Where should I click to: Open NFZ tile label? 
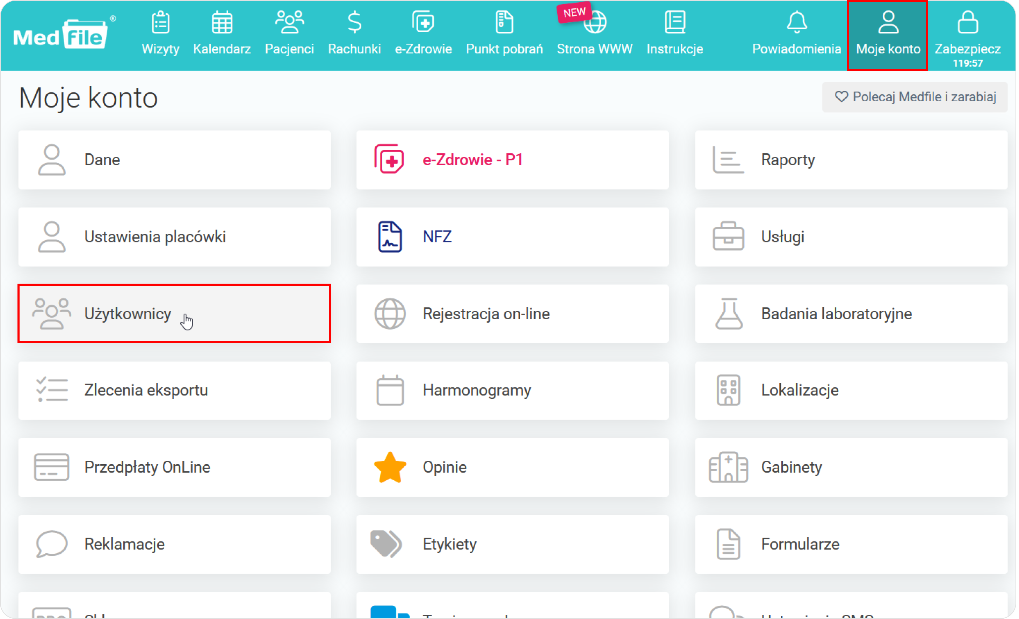point(437,237)
